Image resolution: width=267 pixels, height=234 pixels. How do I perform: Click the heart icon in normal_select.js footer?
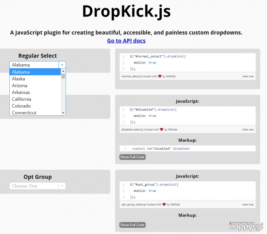click(160, 76)
